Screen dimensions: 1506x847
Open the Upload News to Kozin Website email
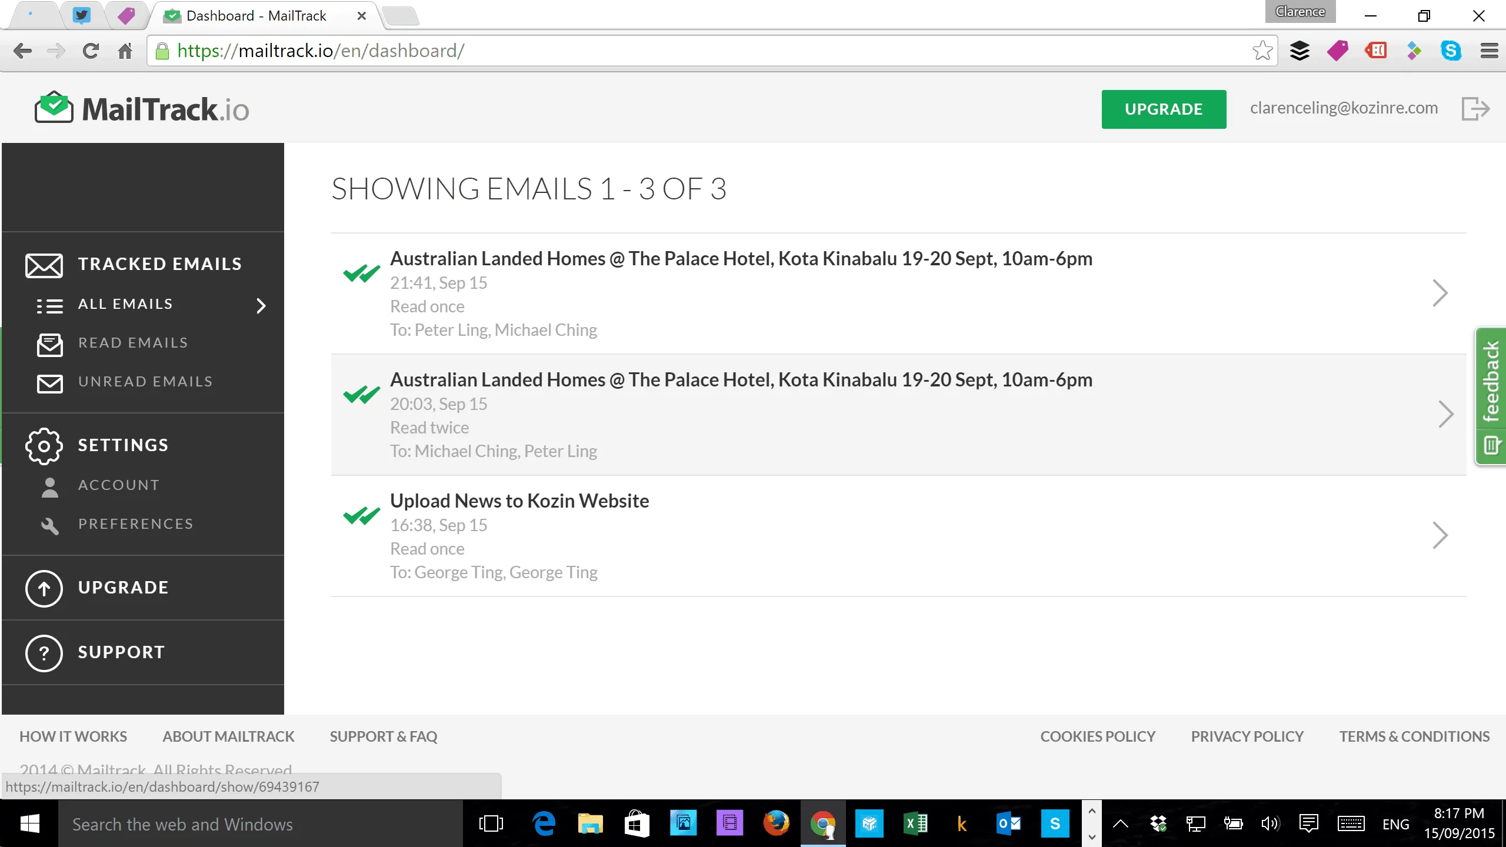click(x=519, y=501)
